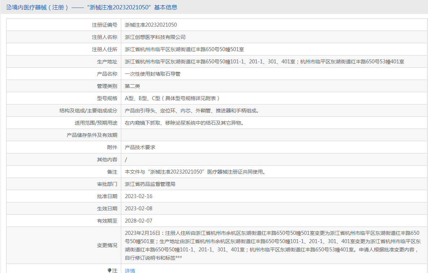This screenshot has height=273, width=428.
Task: Click the 产品储存条件及有效期 label
Action: 92,135
